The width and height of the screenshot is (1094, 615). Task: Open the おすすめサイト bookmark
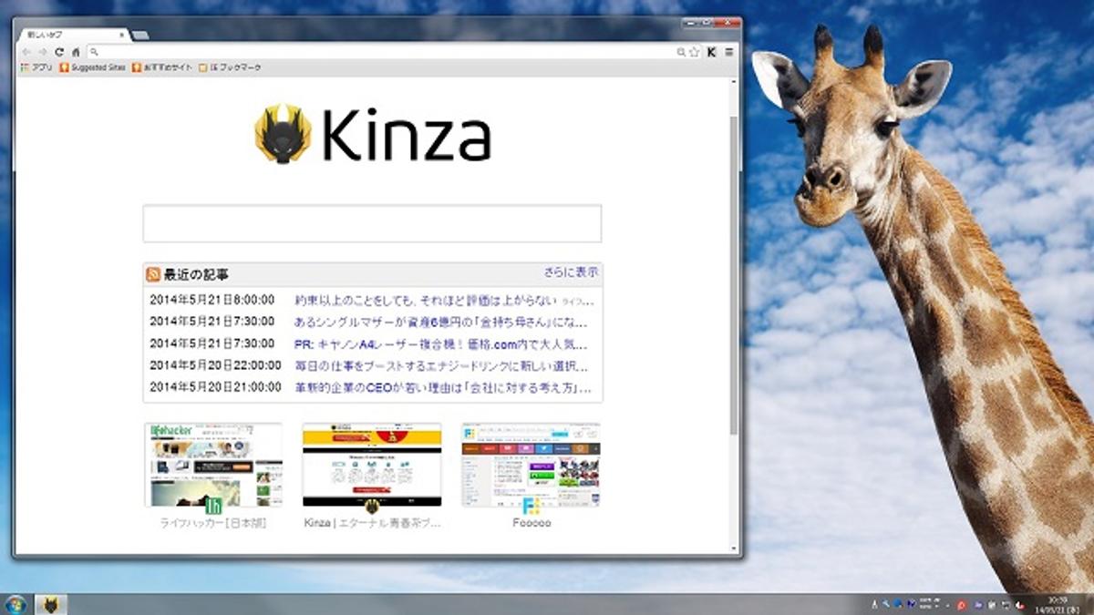(x=162, y=67)
